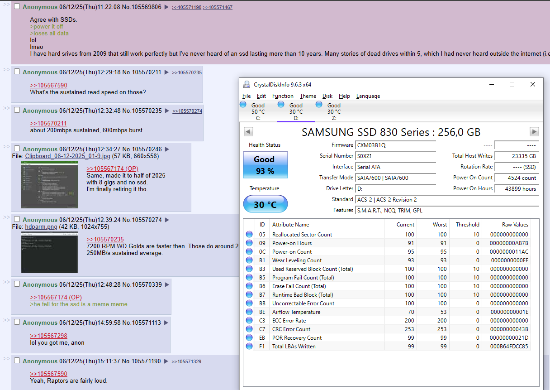Hide post No.105570339 with its side arrows

pyautogui.click(x=6, y=282)
